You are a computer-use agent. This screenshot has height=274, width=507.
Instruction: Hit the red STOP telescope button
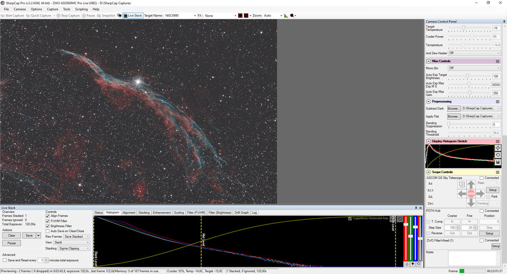(x=471, y=193)
